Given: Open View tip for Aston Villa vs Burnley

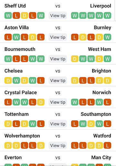Looking at the screenshot, I should point(58,37).
